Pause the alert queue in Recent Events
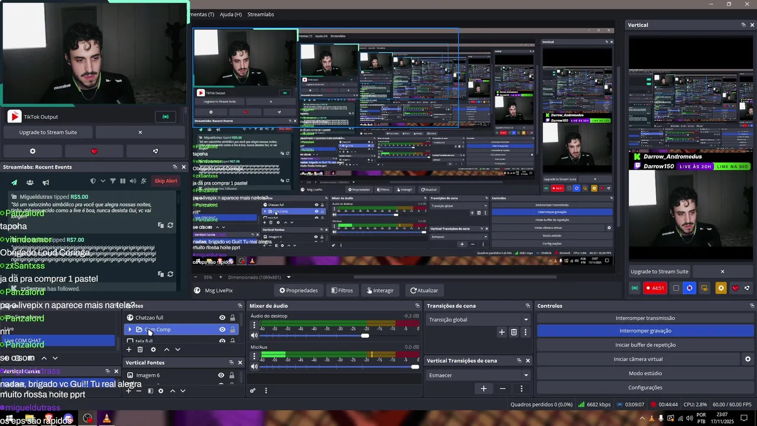The image size is (757, 426). 122,181
